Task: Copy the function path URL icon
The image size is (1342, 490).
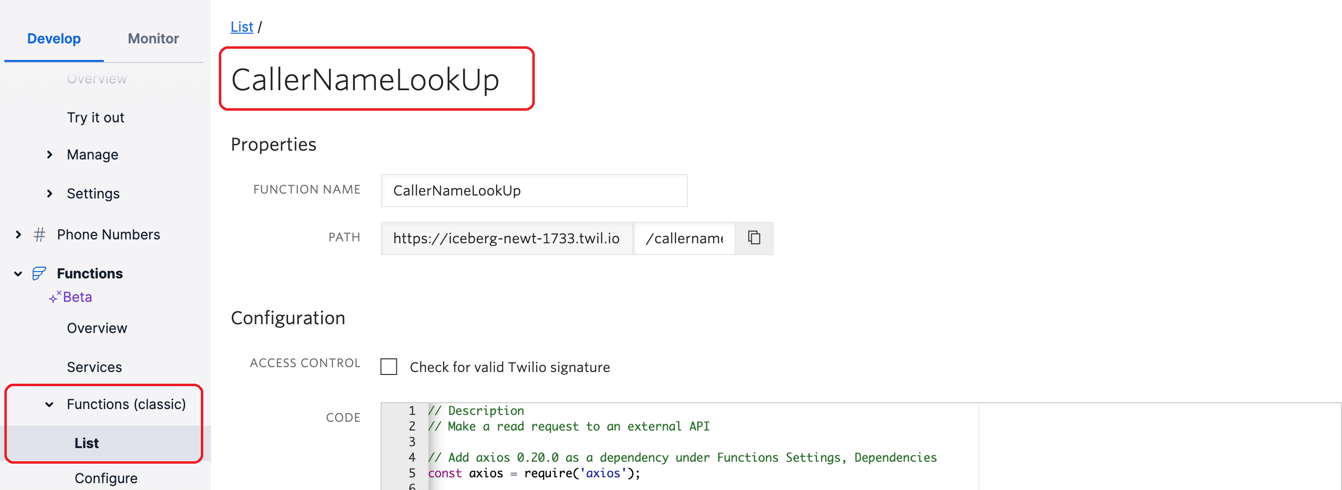Action: 754,238
